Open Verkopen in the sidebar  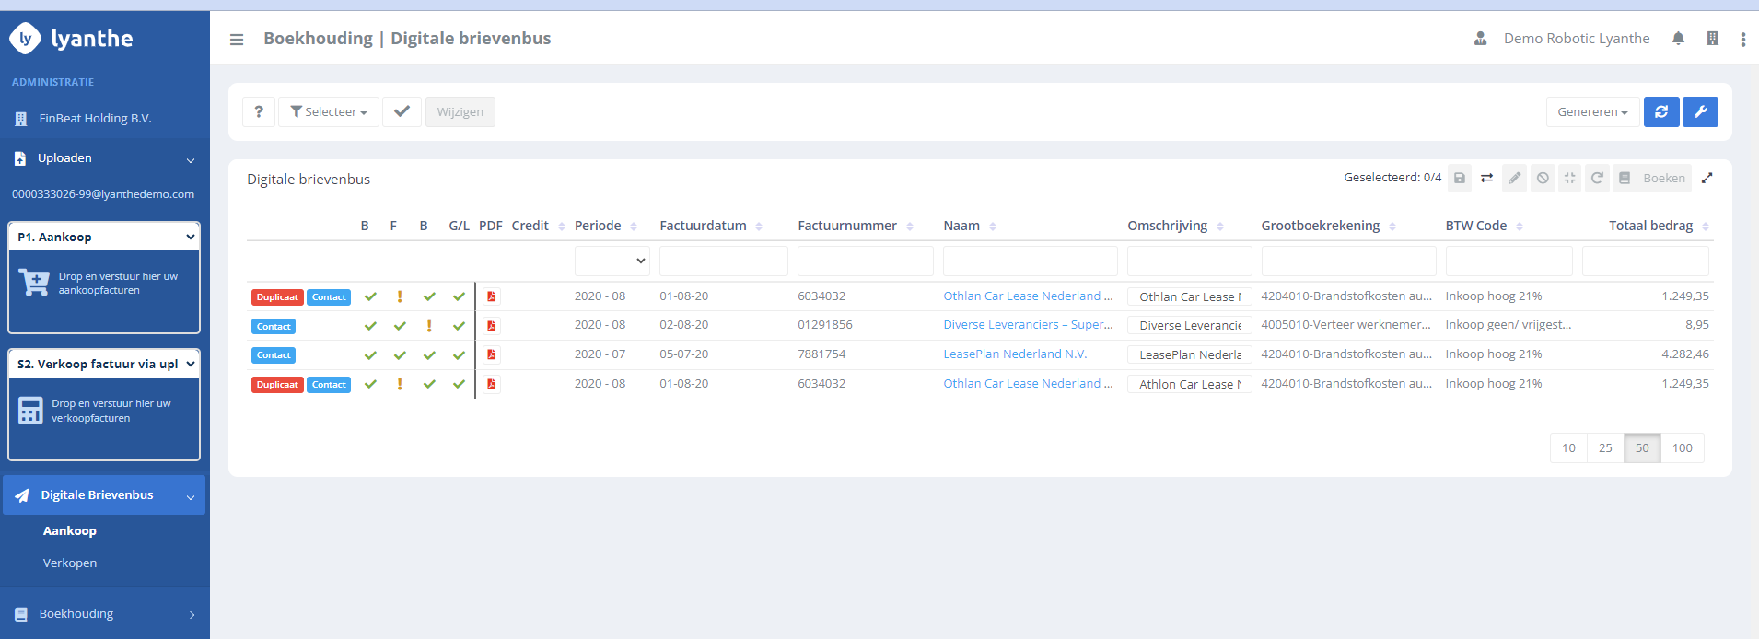click(x=70, y=563)
